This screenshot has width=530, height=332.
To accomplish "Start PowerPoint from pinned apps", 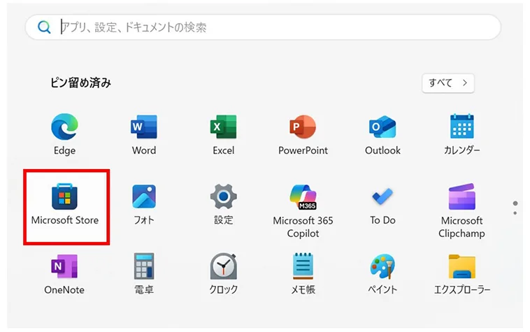I will coord(303,128).
